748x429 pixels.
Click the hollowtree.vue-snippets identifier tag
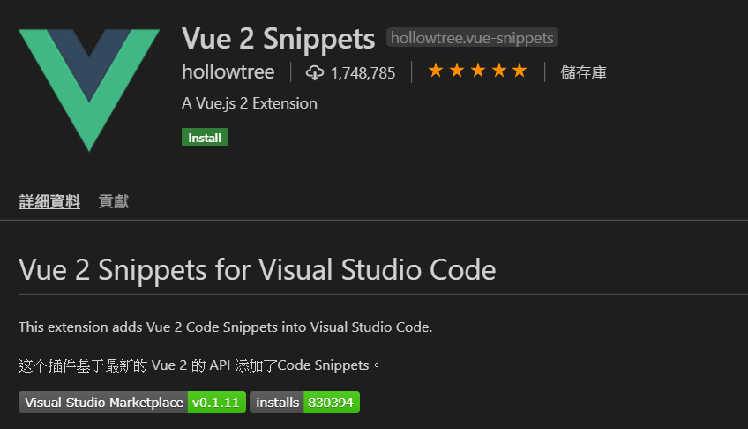point(472,38)
